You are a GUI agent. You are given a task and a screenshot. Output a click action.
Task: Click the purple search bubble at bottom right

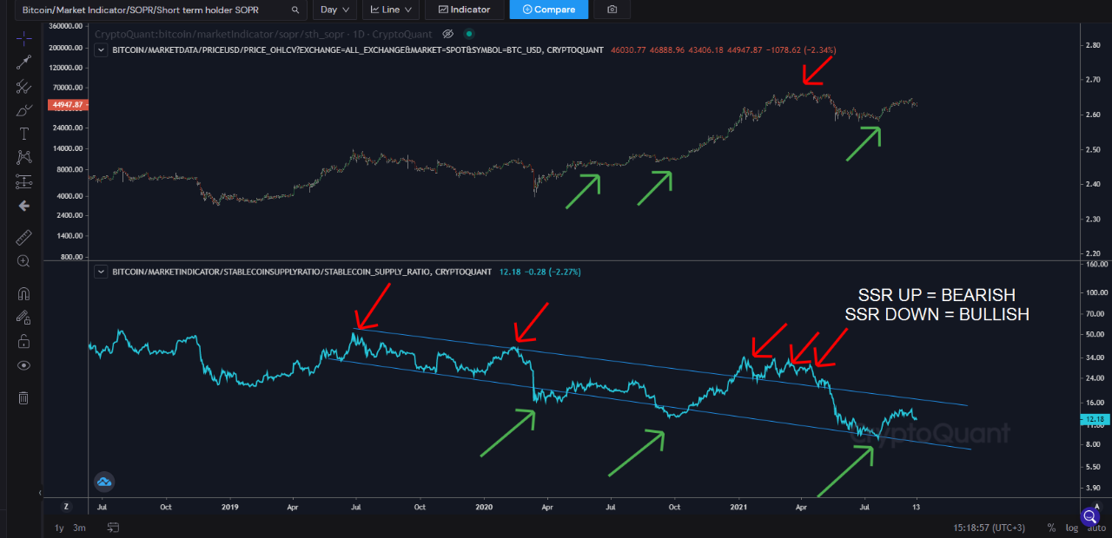point(1090,516)
